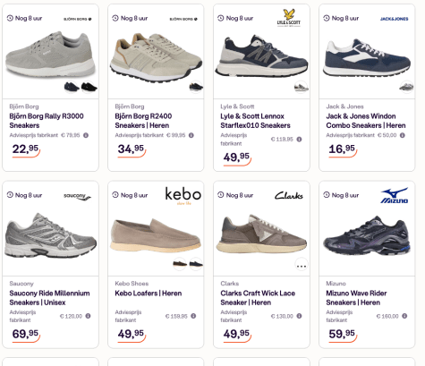This screenshot has width=425, height=366.
Task: Click the kebo brand logo
Action: coord(183,196)
